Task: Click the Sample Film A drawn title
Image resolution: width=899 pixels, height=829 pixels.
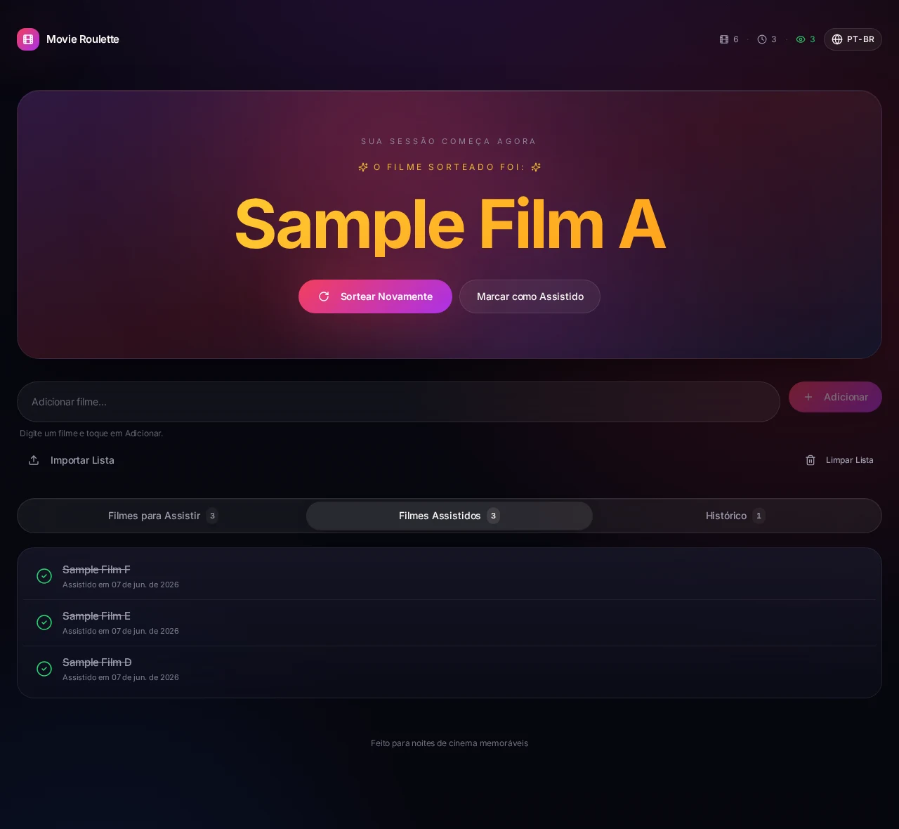Action: [449, 224]
